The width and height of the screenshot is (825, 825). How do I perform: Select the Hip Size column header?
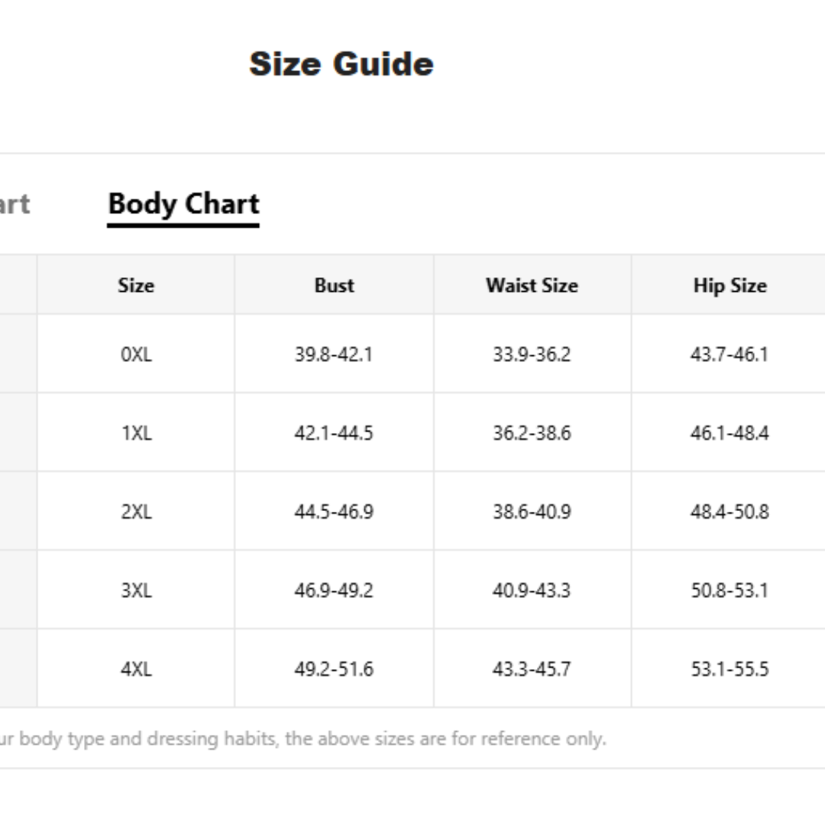point(730,286)
